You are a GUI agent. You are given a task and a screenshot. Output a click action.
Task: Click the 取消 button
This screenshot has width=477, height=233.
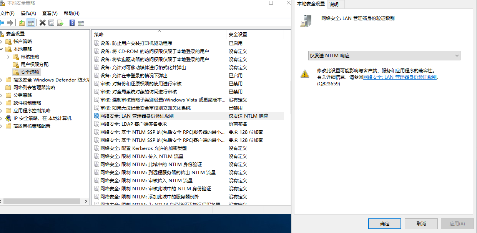421,223
